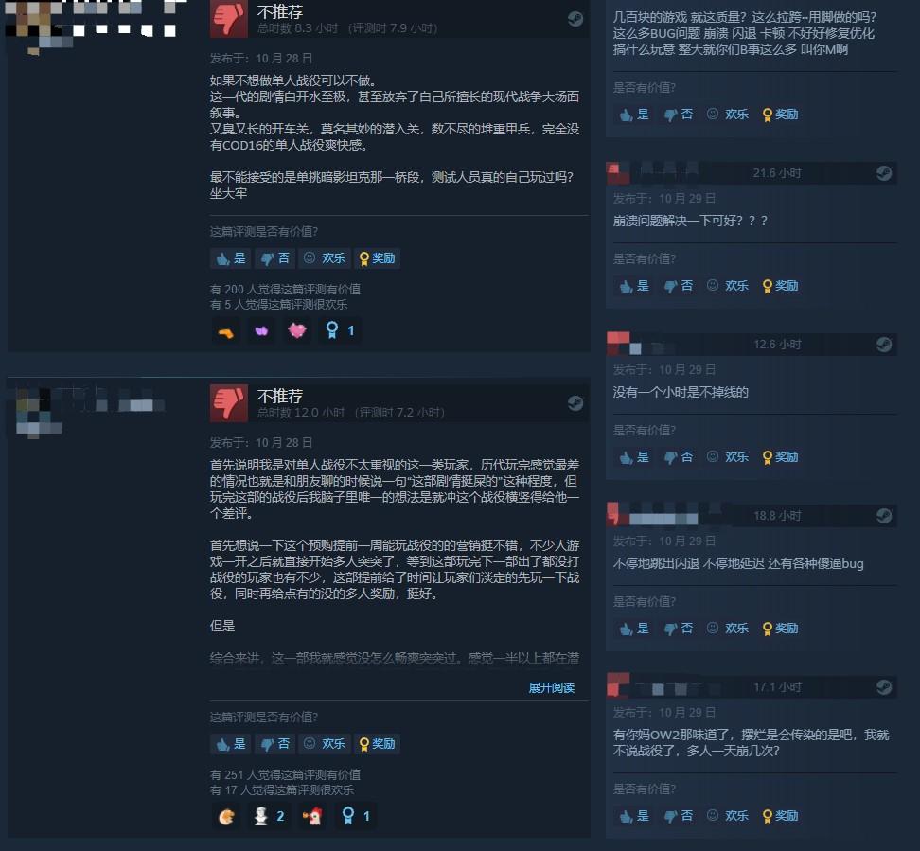This screenshot has height=851, width=920.
Task: Select the statue award with count 2
Action: click(x=268, y=816)
